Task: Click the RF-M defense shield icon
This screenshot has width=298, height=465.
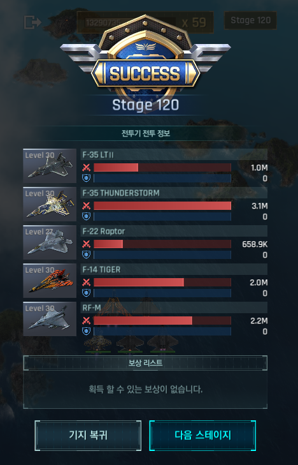Action: 86,330
